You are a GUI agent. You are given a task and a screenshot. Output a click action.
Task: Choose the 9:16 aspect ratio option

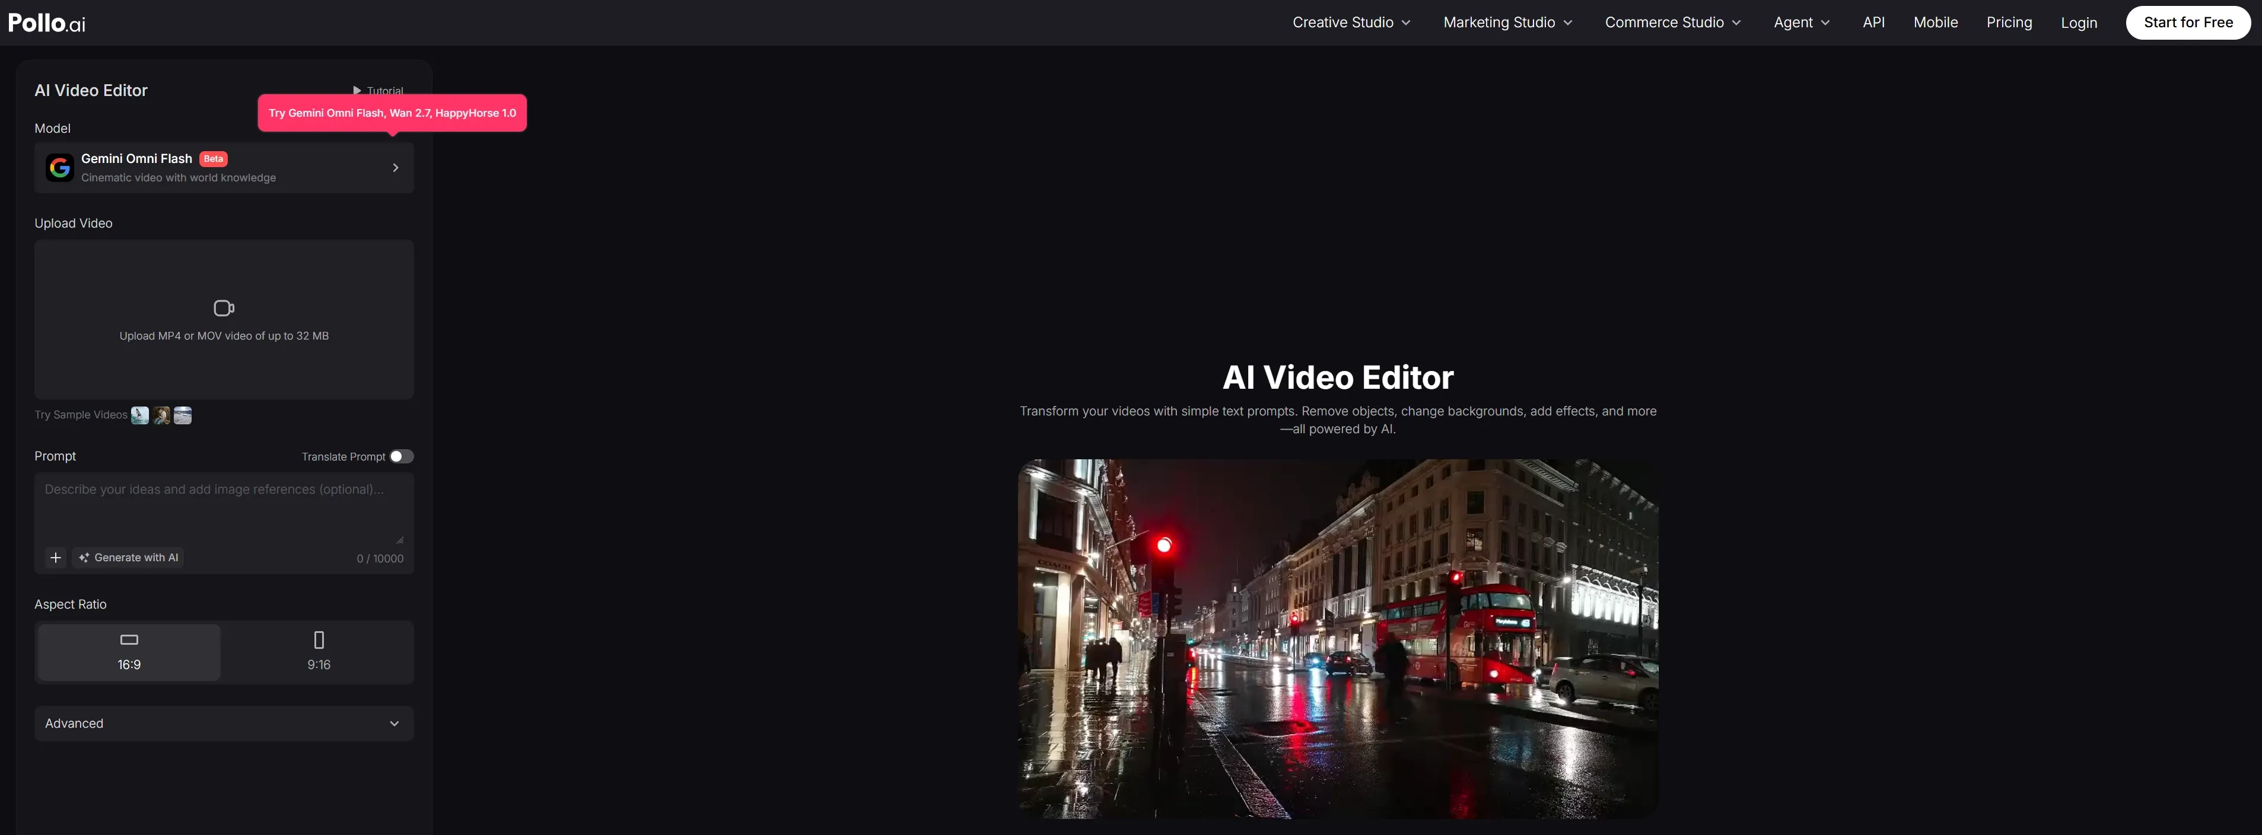(319, 652)
